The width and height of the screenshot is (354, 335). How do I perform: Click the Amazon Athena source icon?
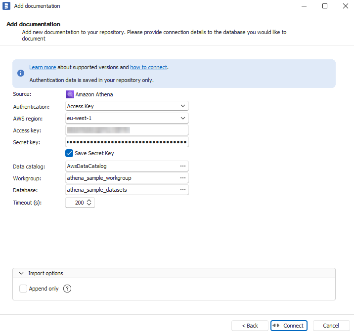click(70, 94)
